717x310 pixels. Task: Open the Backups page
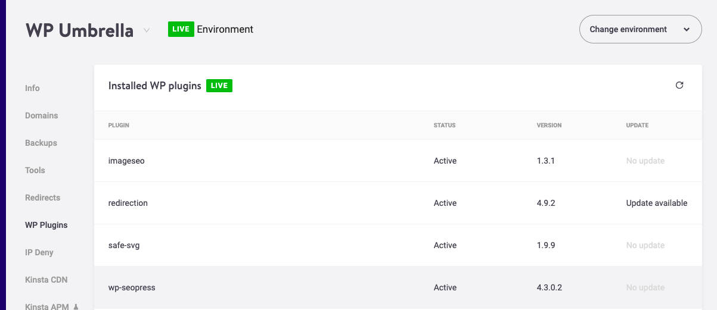point(41,143)
